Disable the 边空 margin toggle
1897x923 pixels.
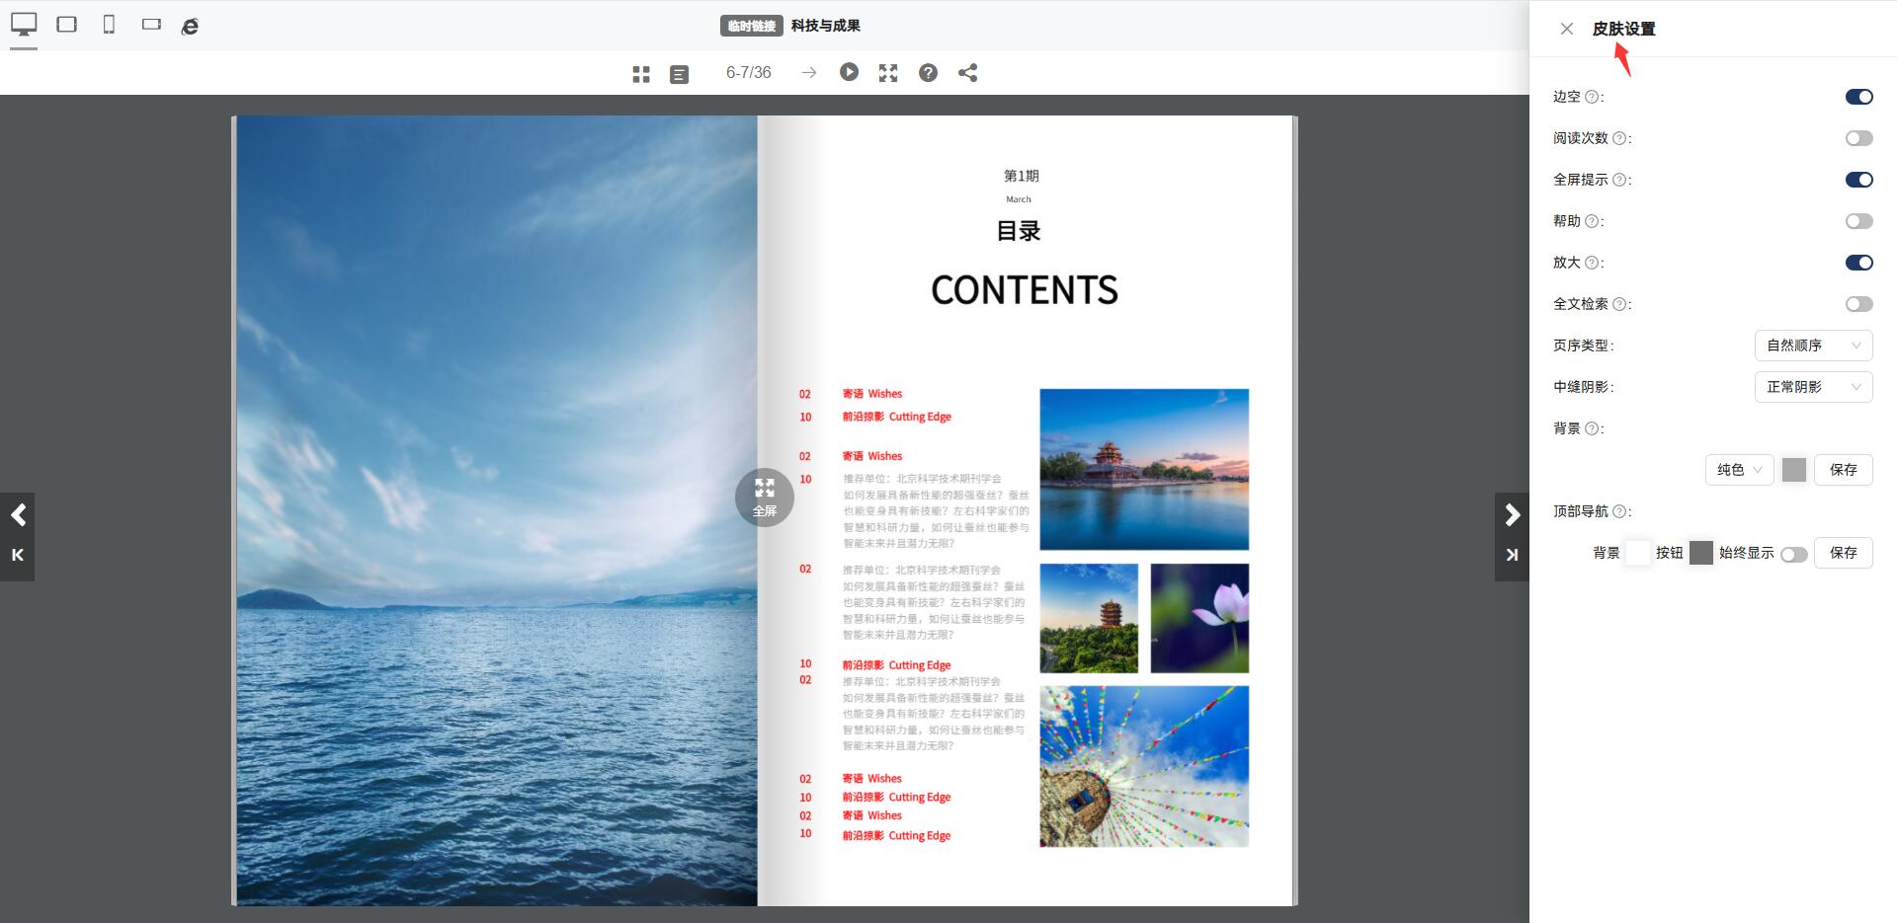coord(1858,97)
